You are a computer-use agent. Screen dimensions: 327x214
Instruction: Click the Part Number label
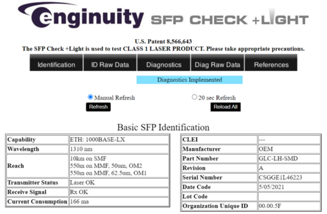coord(201,158)
